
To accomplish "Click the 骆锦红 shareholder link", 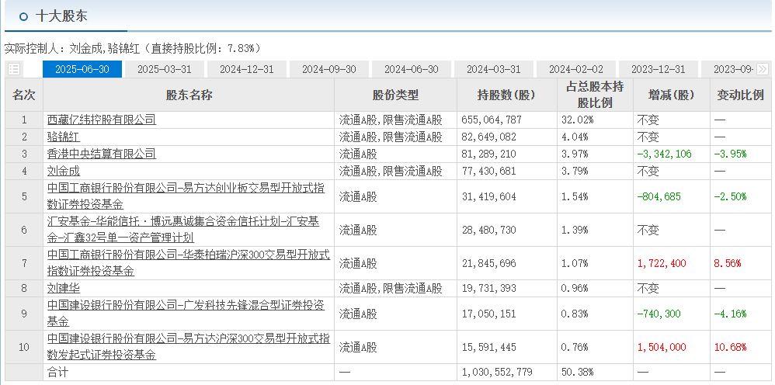I will 63,137.
